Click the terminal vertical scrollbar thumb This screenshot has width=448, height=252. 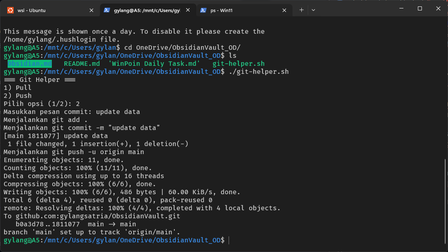pyautogui.click(x=445, y=201)
